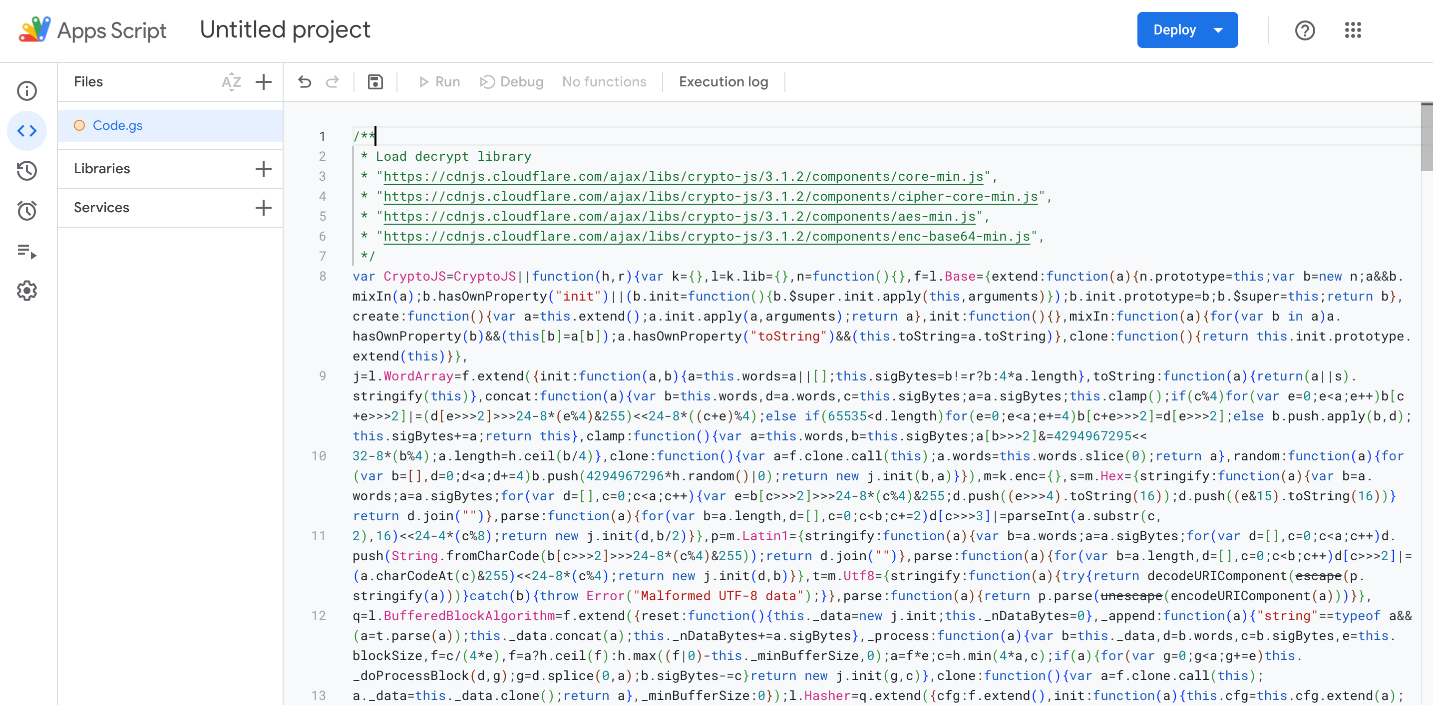Open the Google apps grid icon

click(x=1353, y=30)
